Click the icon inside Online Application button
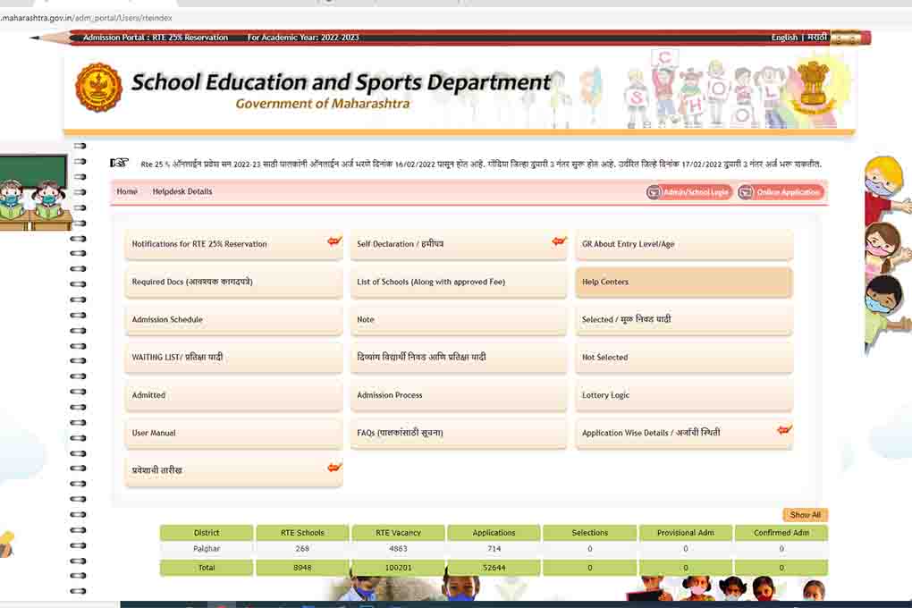912x608 pixels. coord(746,192)
